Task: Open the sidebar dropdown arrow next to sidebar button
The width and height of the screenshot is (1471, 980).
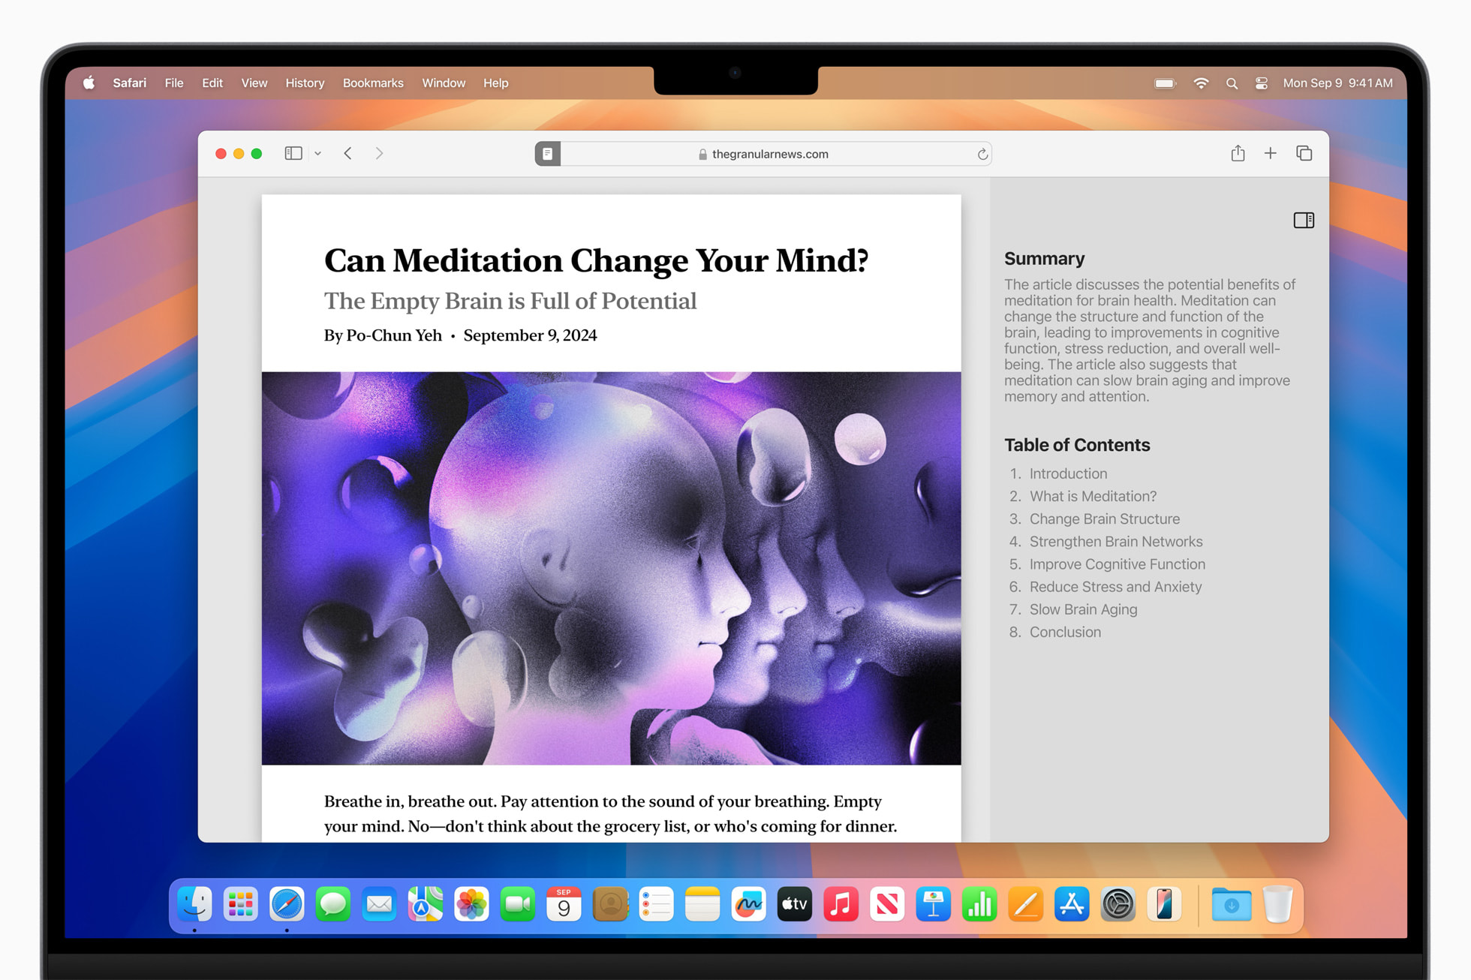Action: [x=317, y=154]
